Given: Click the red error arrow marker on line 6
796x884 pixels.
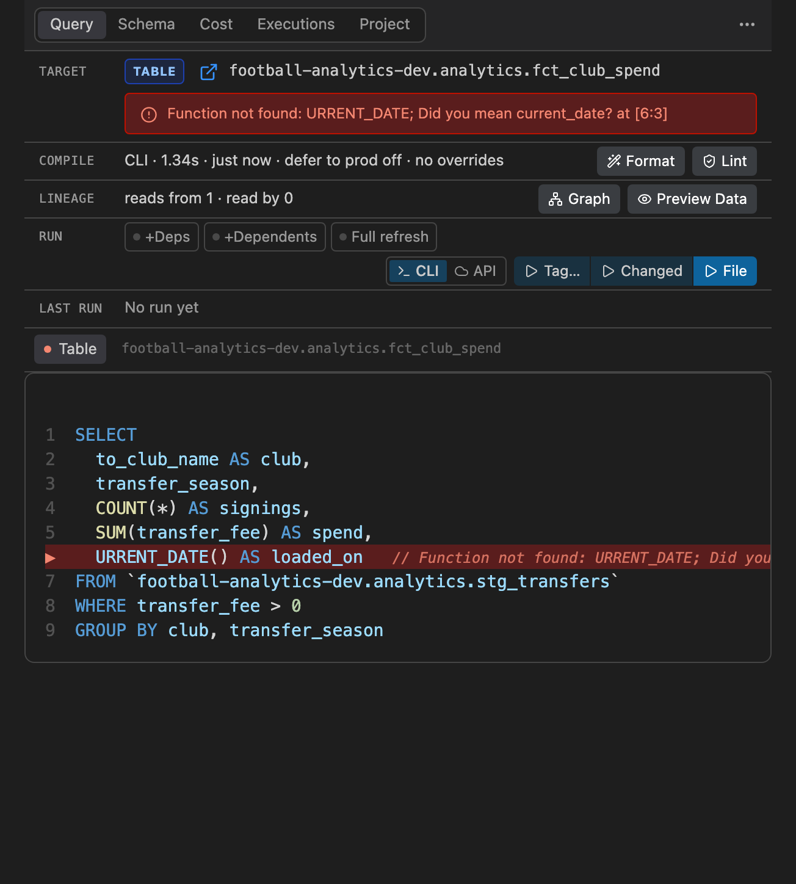Looking at the screenshot, I should pyautogui.click(x=51, y=557).
